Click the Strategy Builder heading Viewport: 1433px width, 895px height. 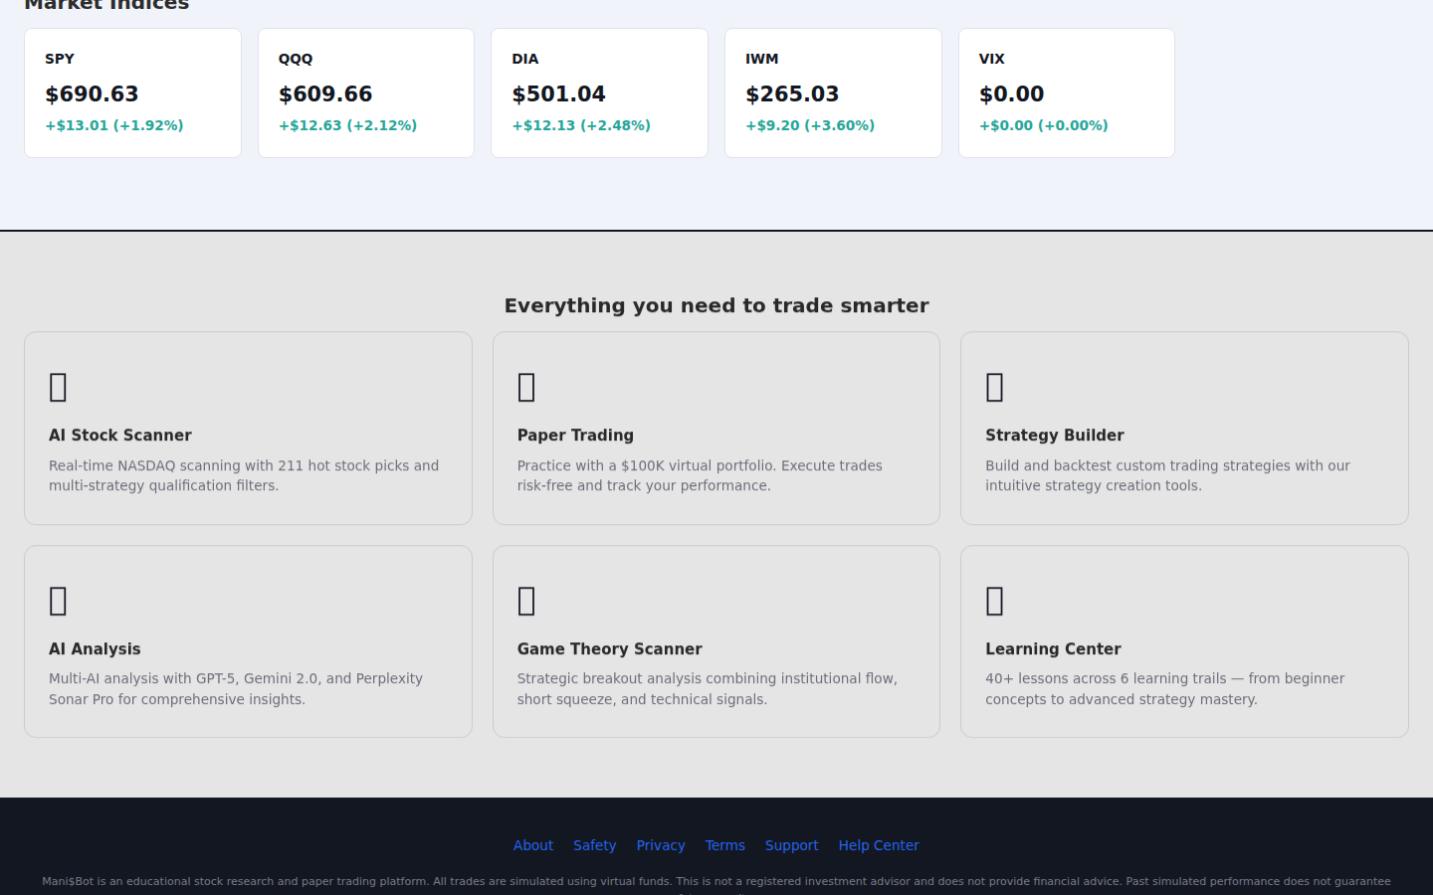(x=1054, y=436)
